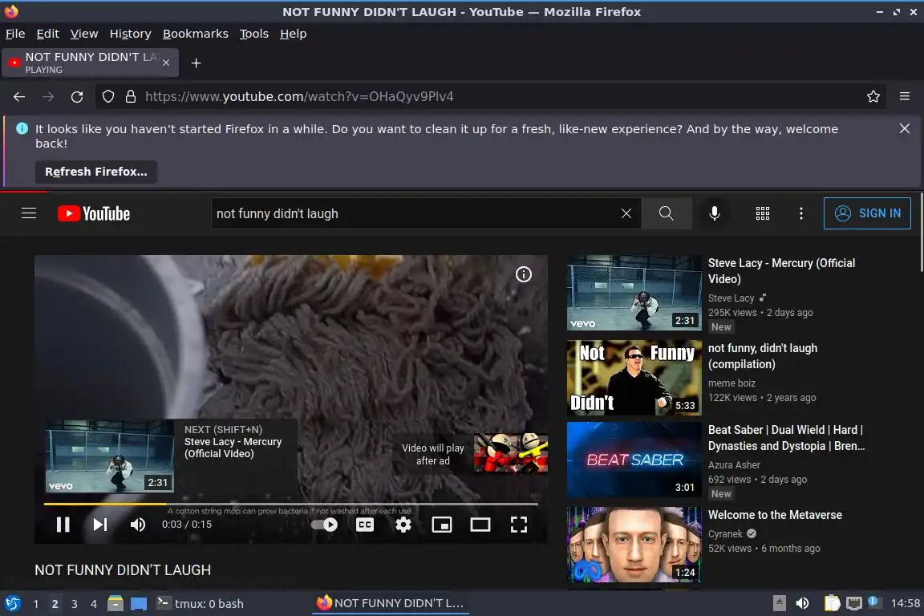The image size is (924, 616).
Task: Click the 'Video will play after ad' thumbnail
Action: coord(510,452)
